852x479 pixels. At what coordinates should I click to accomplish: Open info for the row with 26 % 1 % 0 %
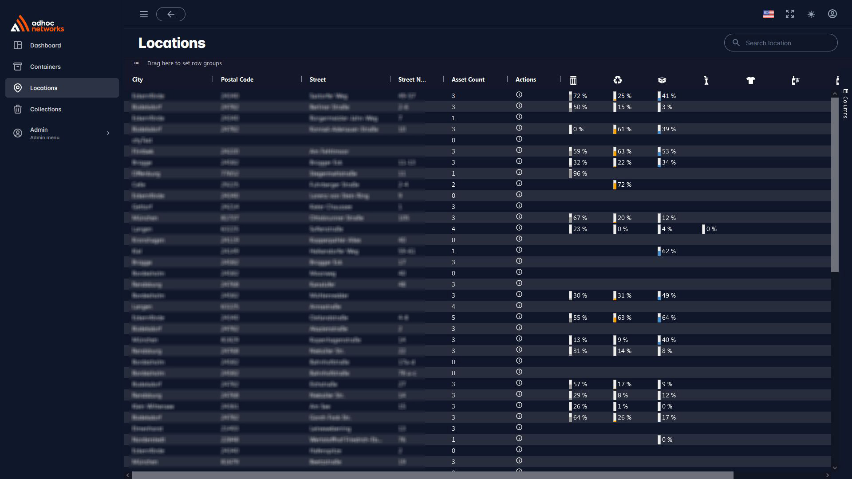tap(519, 405)
